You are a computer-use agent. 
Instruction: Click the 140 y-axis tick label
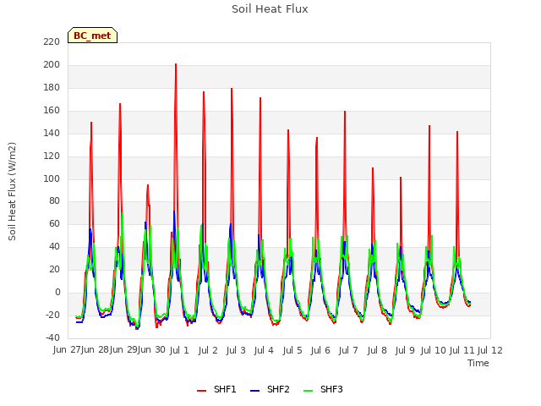coord(52,134)
